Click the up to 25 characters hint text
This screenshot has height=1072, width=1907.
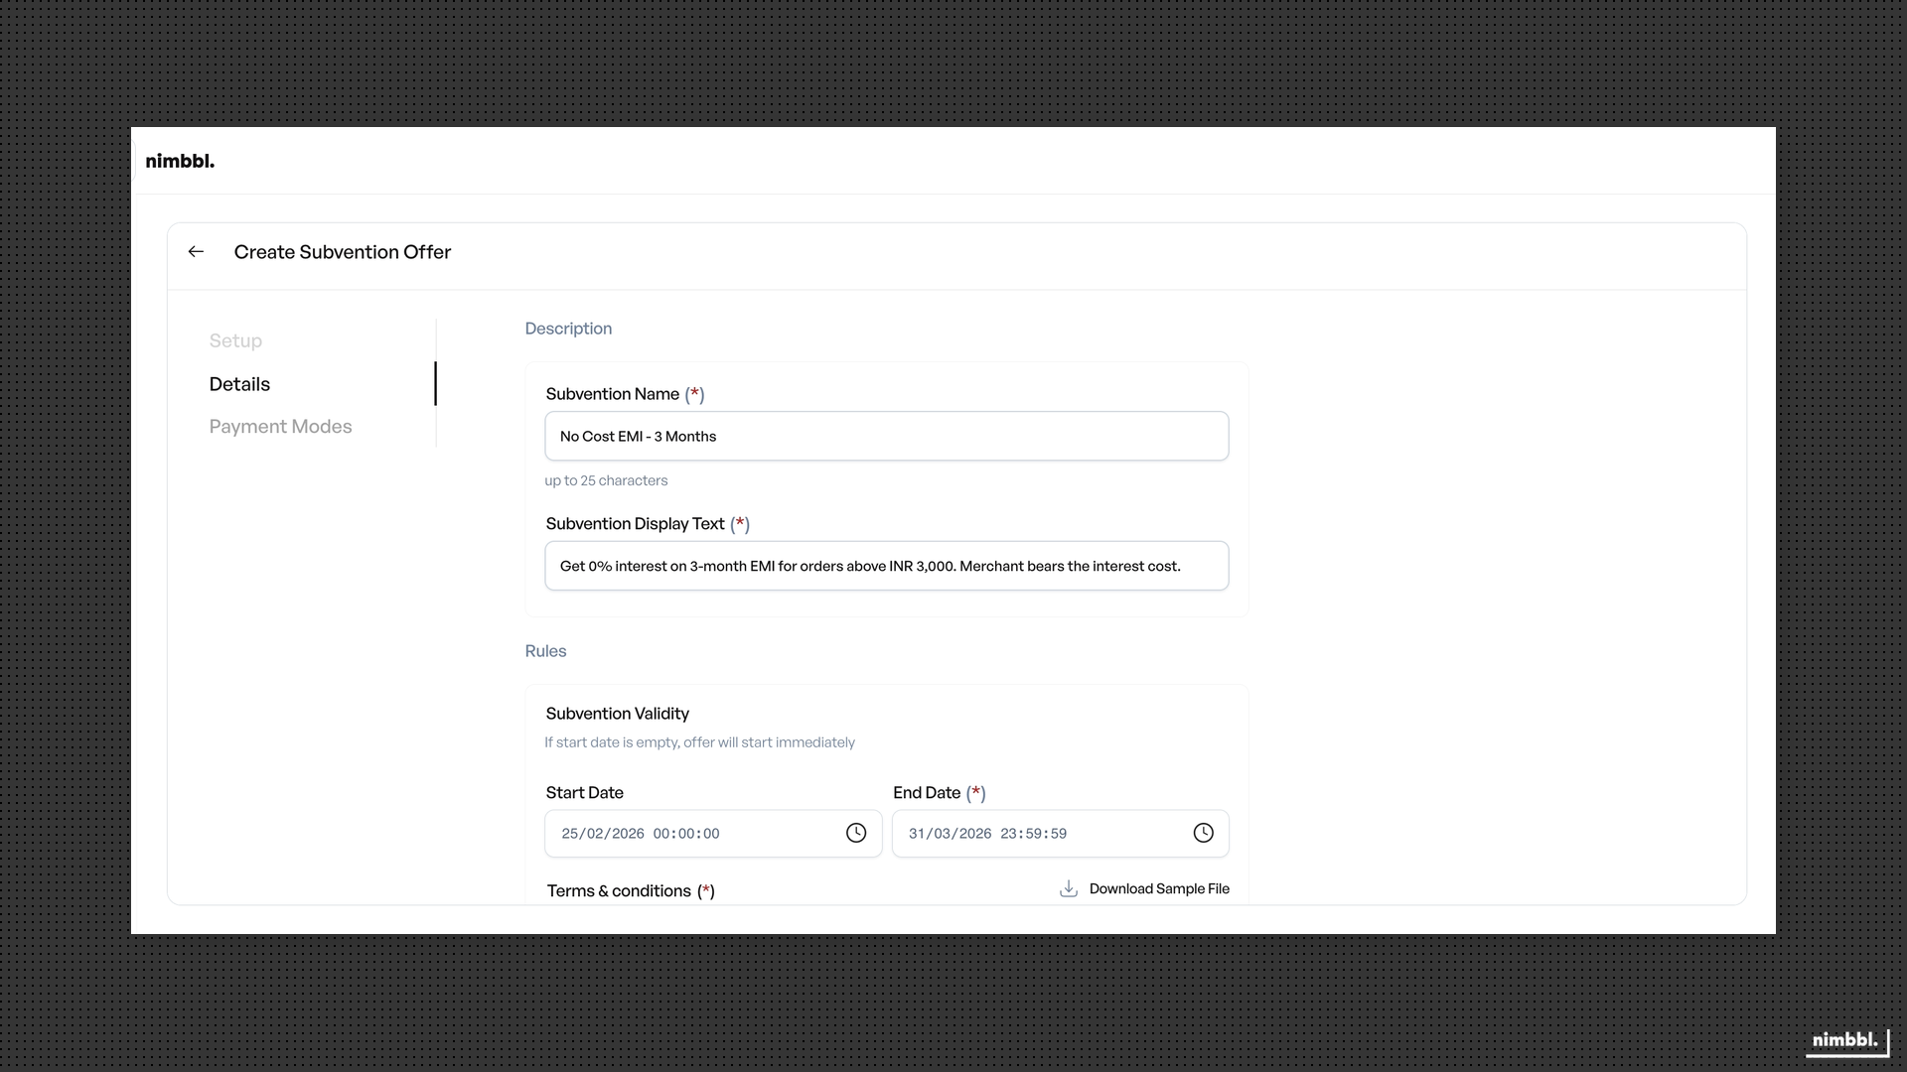point(606,480)
